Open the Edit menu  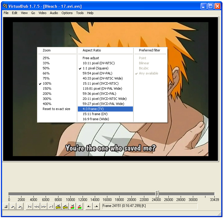[x=15, y=13]
